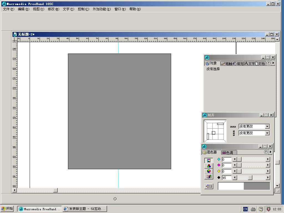Click the cyan value input field
The height and width of the screenshot is (213, 284).
click(227, 159)
